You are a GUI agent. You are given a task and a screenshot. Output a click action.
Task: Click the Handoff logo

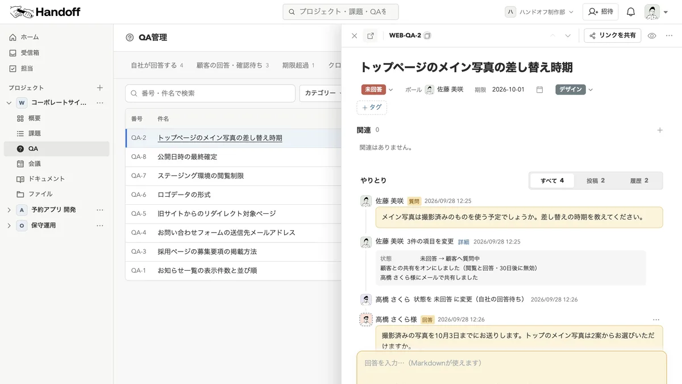coord(45,12)
